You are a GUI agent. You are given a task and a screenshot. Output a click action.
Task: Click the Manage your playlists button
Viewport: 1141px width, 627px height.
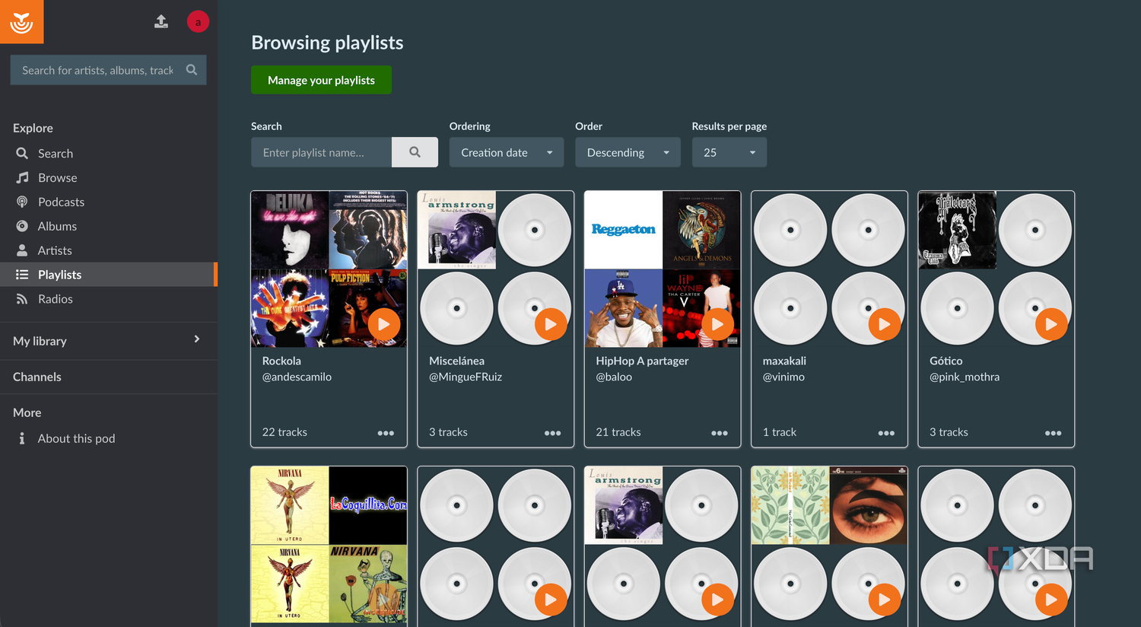click(x=321, y=80)
